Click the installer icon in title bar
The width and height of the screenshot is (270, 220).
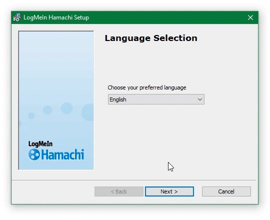pyautogui.click(x=17, y=17)
